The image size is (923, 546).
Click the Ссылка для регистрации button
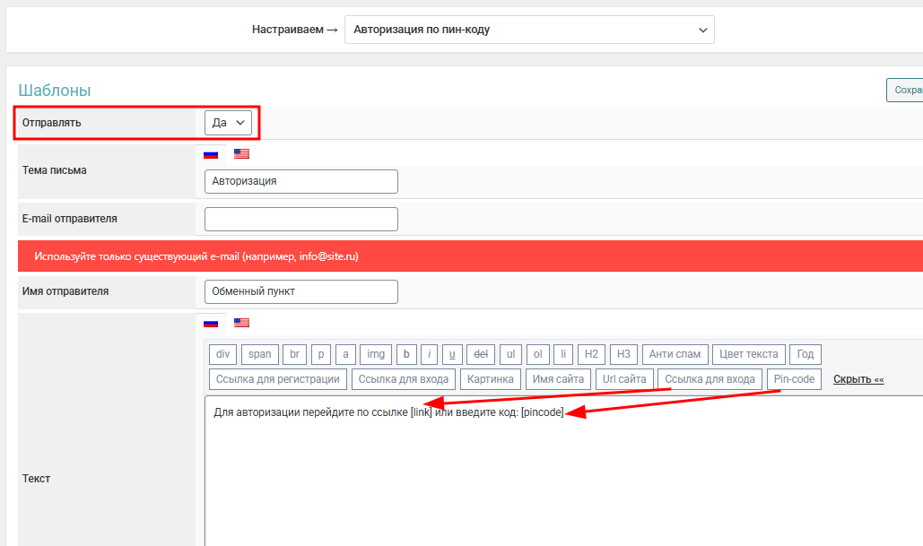coord(278,379)
